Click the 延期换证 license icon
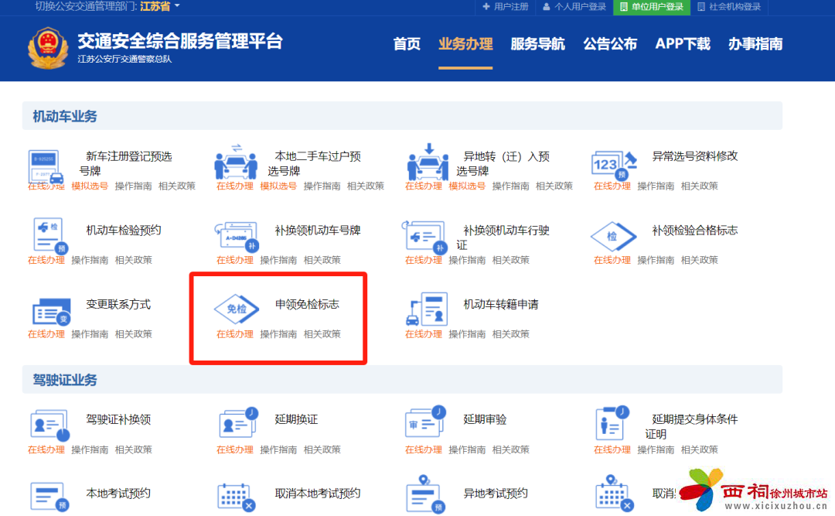This screenshot has height=516, width=835. coord(238,422)
